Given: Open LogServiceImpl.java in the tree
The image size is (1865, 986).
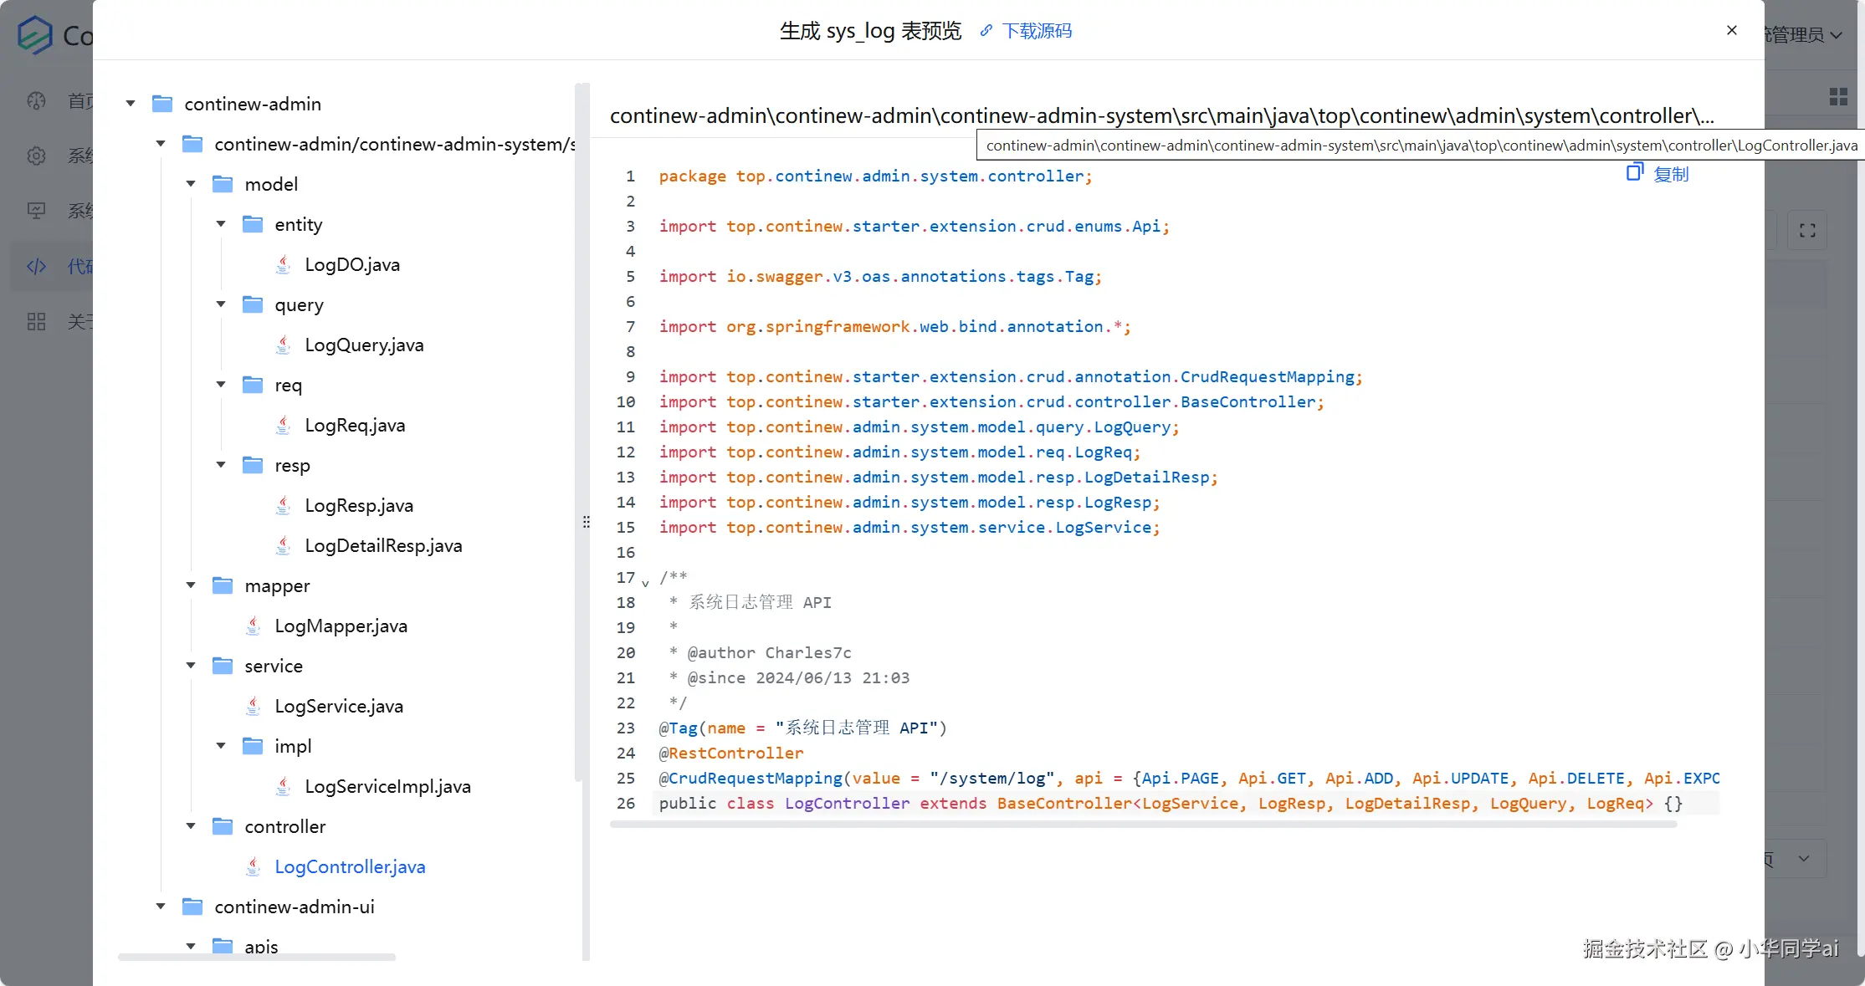Looking at the screenshot, I should (387, 786).
